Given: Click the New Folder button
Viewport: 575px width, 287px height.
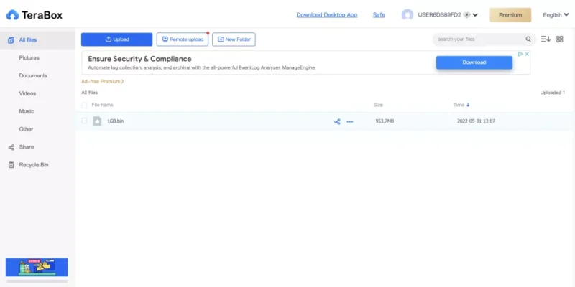Looking at the screenshot, I should point(234,39).
